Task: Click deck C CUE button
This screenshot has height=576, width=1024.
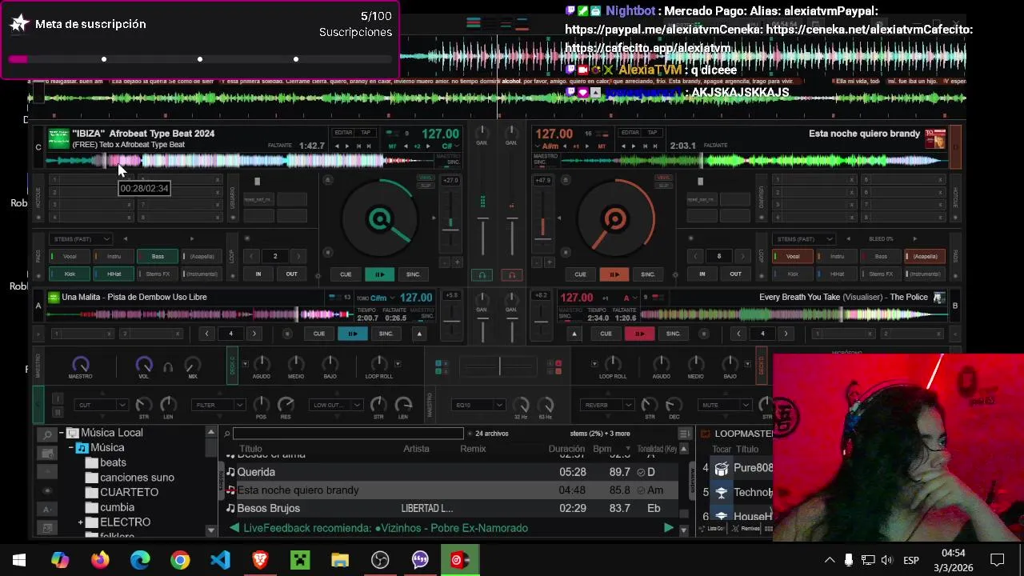Action: click(x=346, y=274)
